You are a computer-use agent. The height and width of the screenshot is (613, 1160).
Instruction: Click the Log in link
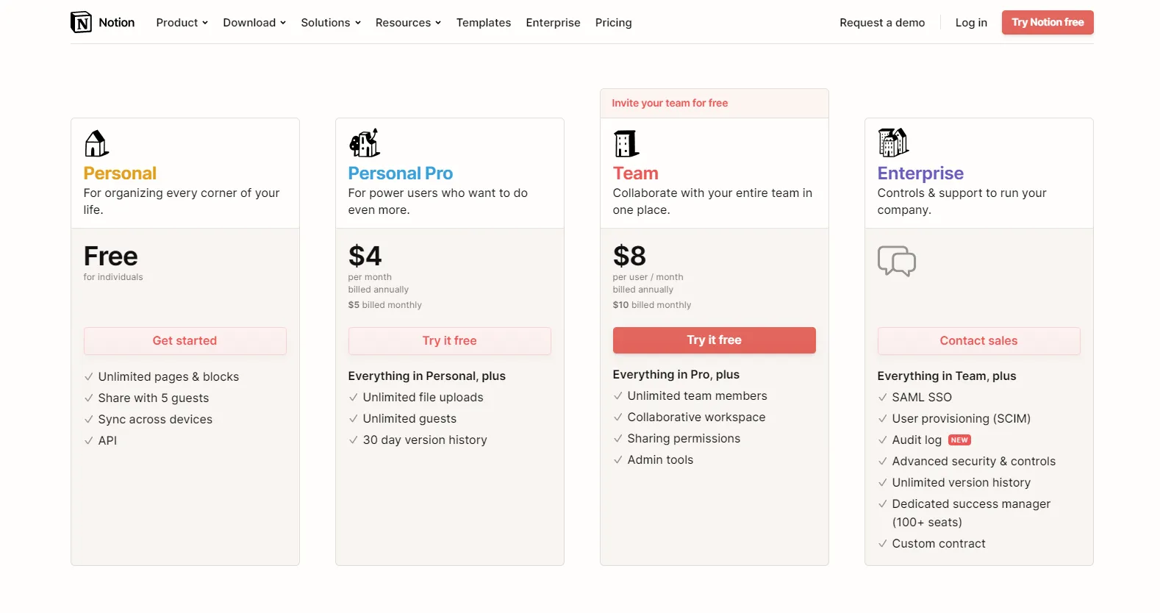coord(971,23)
